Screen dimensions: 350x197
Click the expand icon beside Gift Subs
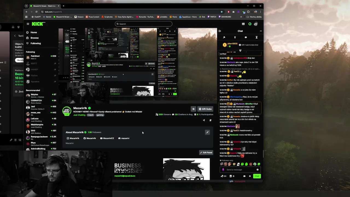[x=193, y=109]
